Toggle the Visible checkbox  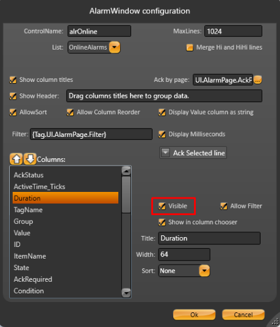pyautogui.click(x=162, y=206)
